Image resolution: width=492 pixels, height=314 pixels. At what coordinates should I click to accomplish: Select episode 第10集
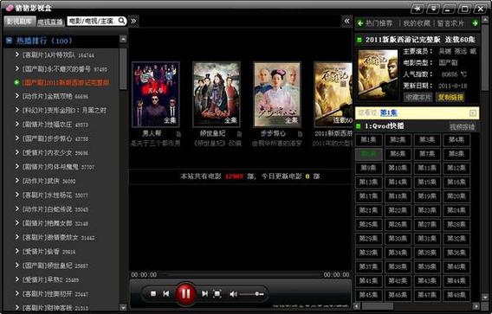pos(398,168)
